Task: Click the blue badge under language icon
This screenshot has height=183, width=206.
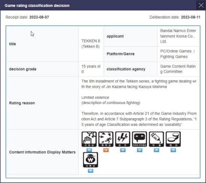Action: pyautogui.click(x=139, y=150)
